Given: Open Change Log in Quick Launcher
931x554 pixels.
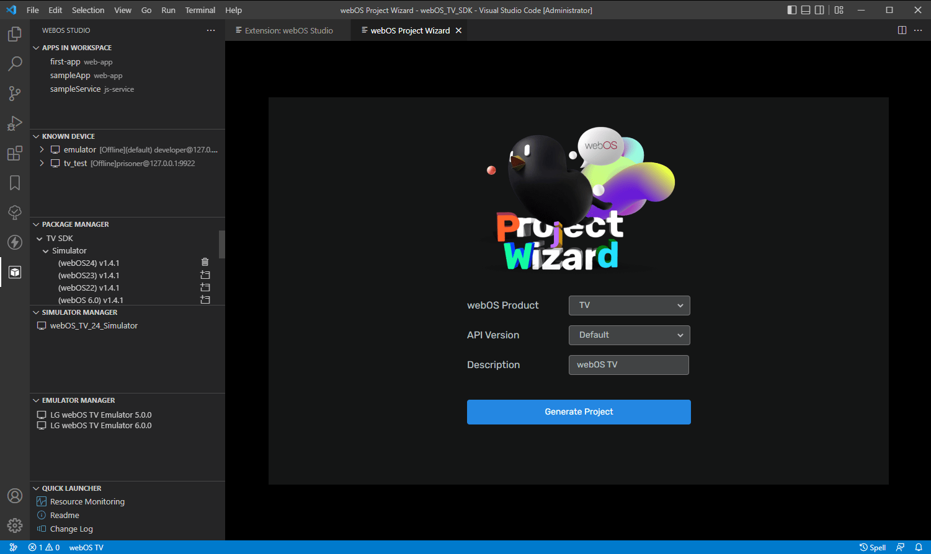Looking at the screenshot, I should coord(71,529).
